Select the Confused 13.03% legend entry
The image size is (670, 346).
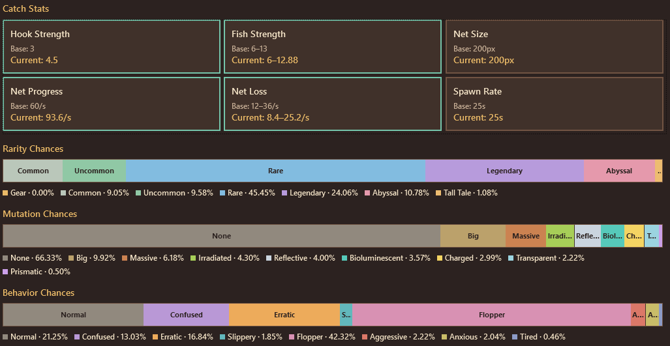(110, 337)
